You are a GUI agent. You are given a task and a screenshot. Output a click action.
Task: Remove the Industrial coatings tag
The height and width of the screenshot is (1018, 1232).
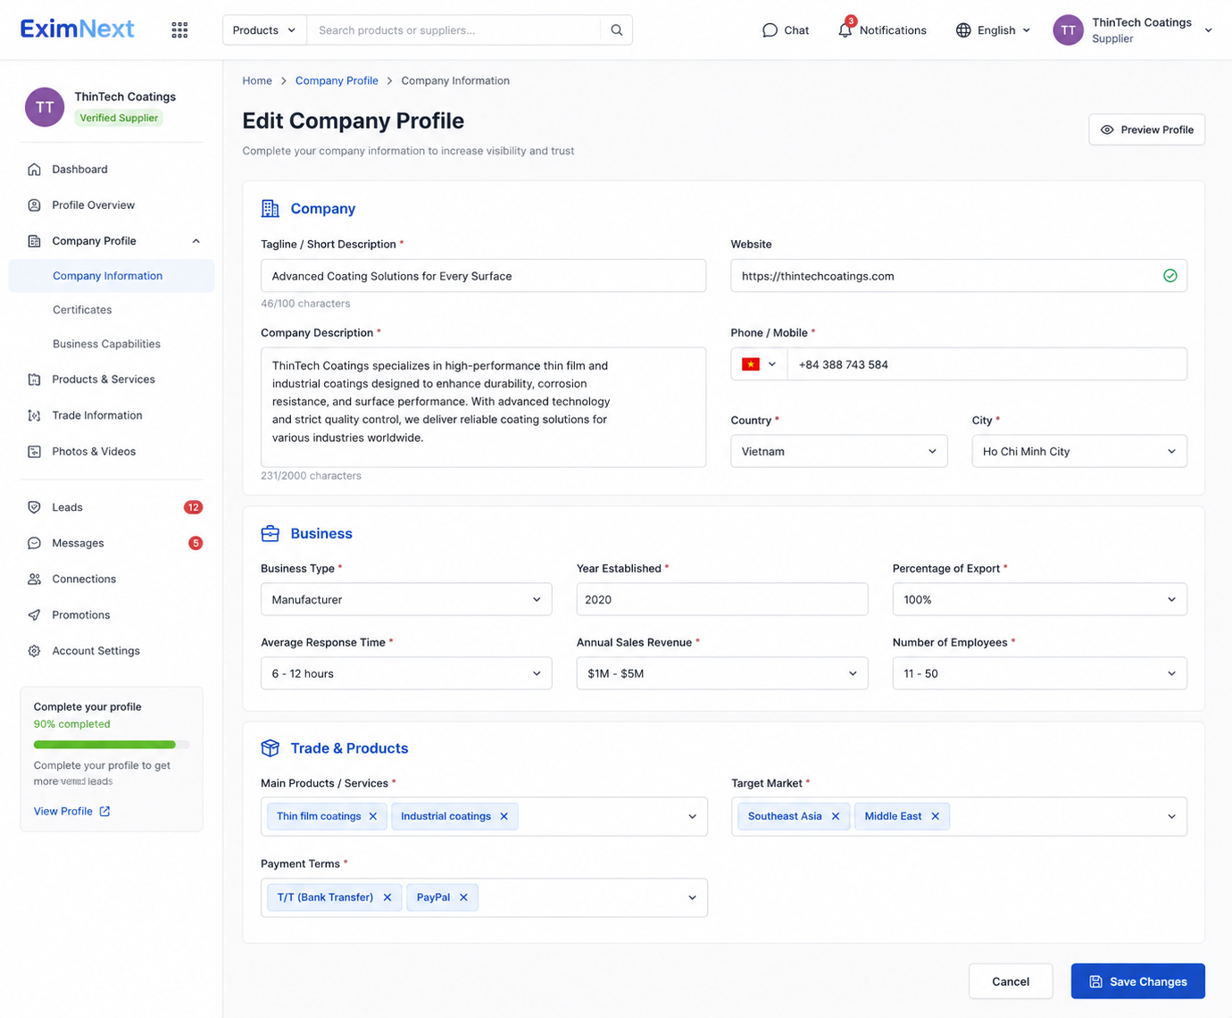[x=504, y=816]
